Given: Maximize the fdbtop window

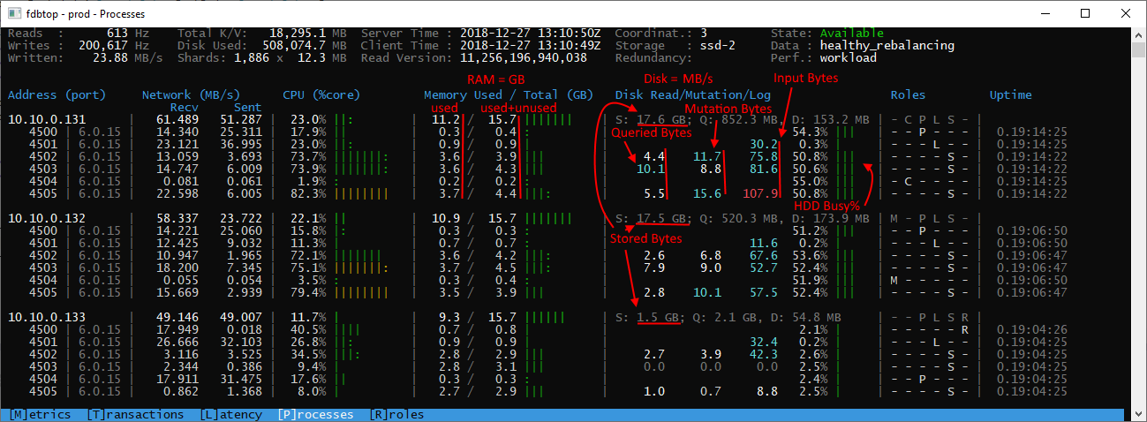Looking at the screenshot, I should [1084, 14].
